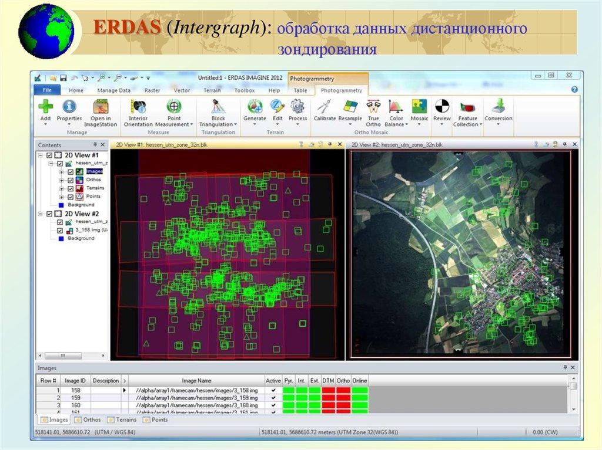
Task: Open the Interior Orientation tool
Action: 139,113
